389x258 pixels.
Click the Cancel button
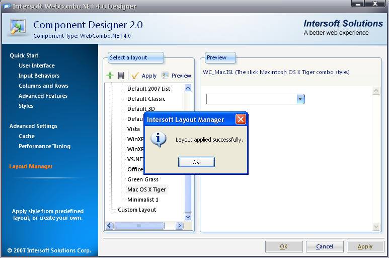pos(325,246)
